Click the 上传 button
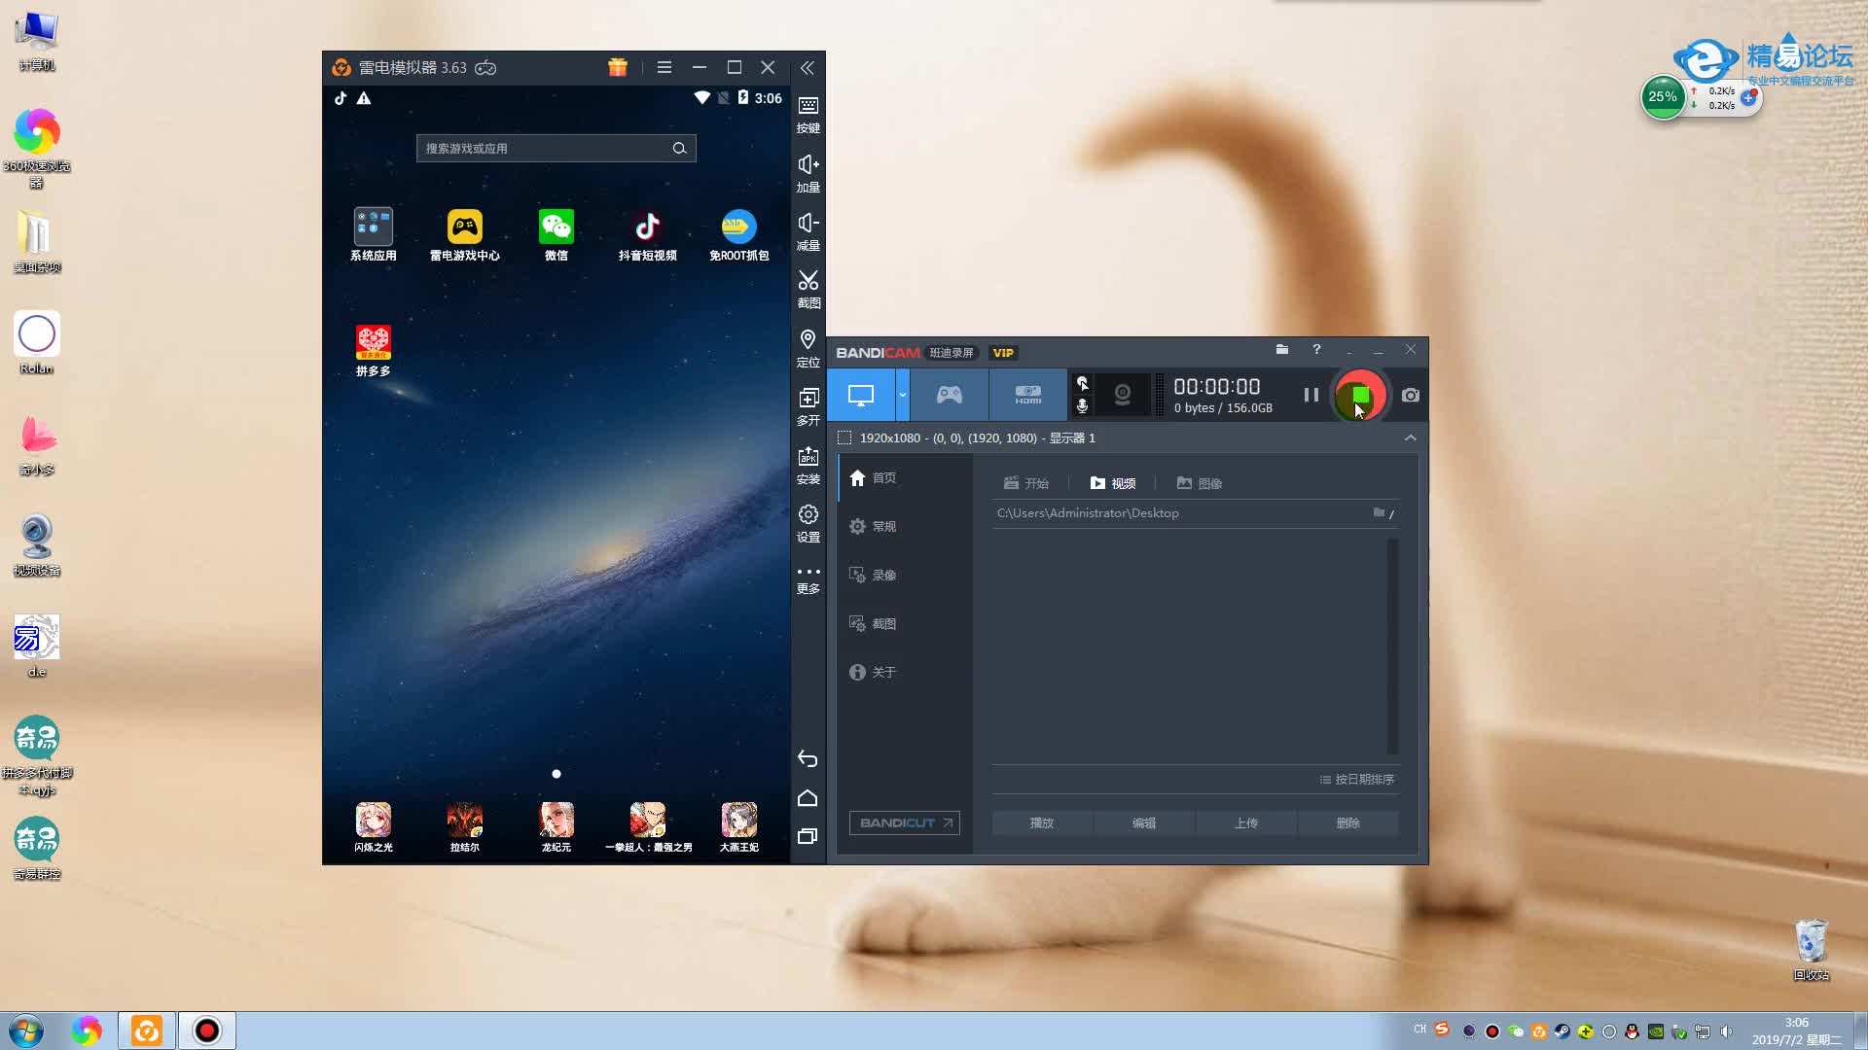The image size is (1868, 1050). click(1246, 822)
